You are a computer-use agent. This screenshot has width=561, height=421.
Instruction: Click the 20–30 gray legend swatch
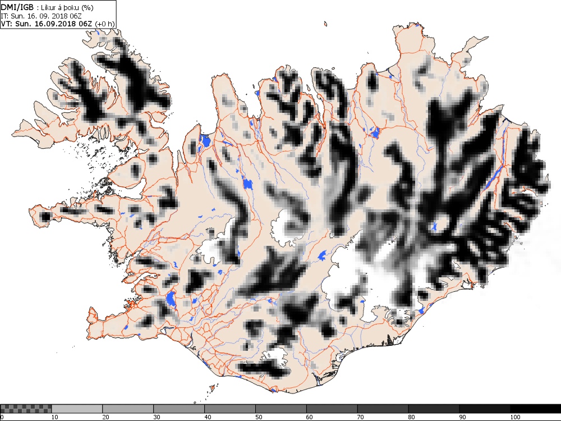(x=128, y=409)
